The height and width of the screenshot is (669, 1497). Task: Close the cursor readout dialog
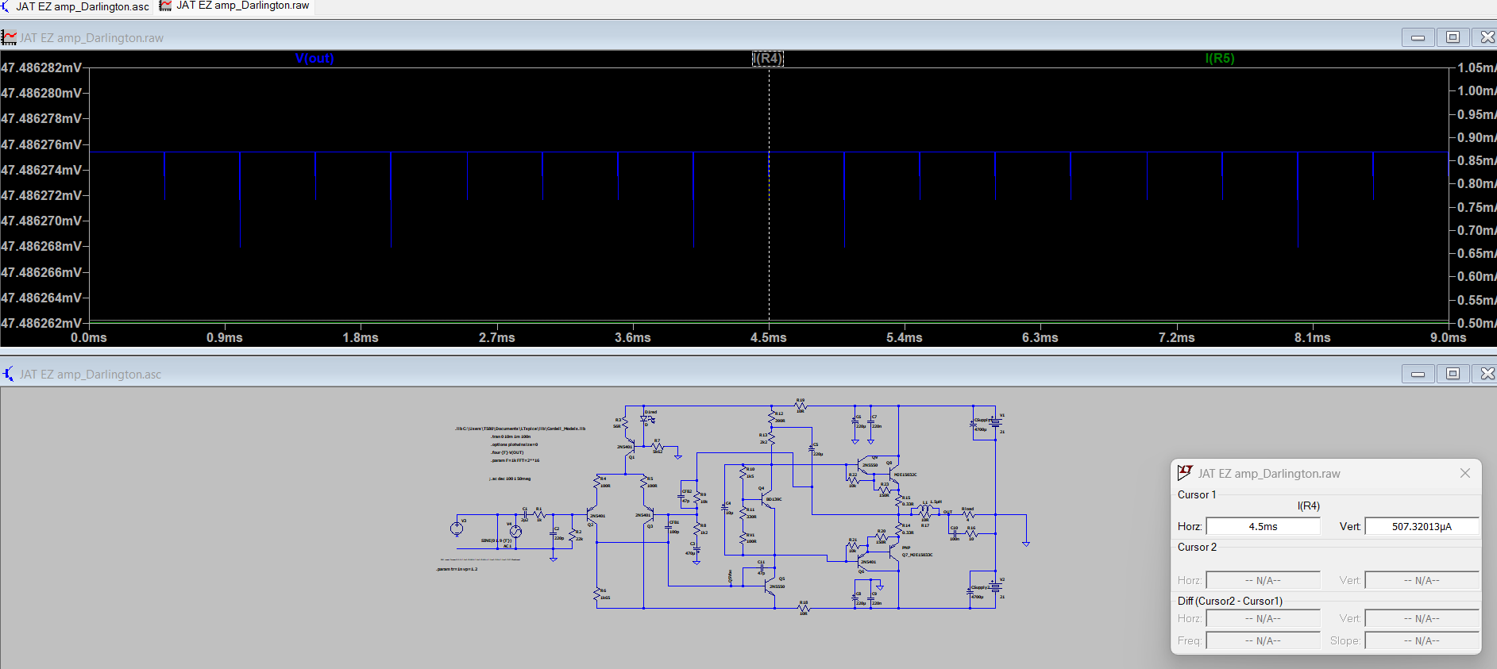coord(1465,473)
